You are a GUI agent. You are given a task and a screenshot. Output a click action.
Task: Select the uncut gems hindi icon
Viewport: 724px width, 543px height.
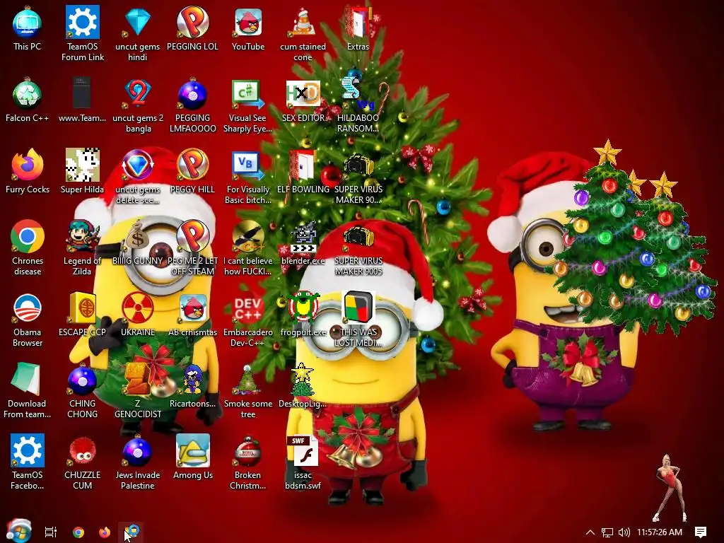pyautogui.click(x=138, y=22)
